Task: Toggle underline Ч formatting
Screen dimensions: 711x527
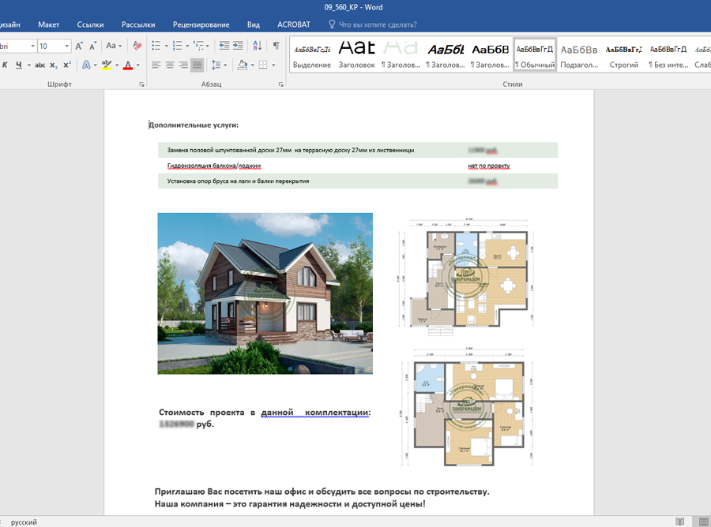Action: click(x=19, y=65)
